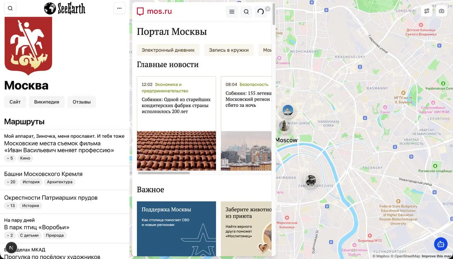
Task: Click the news carousel horizontal scrollbar
Action: click(x=164, y=173)
